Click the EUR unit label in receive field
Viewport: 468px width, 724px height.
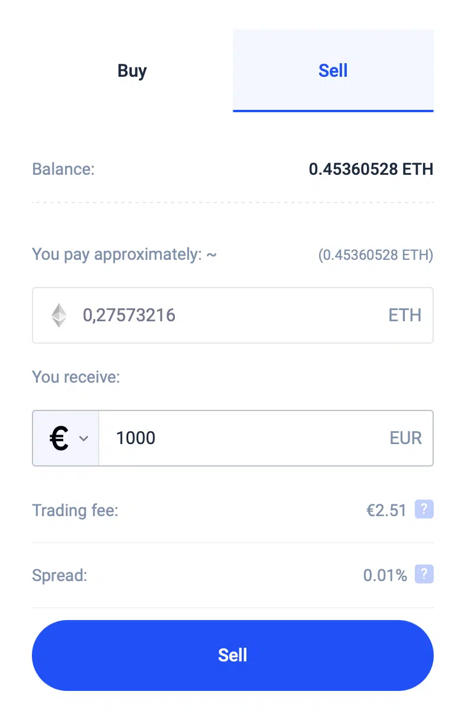(406, 438)
